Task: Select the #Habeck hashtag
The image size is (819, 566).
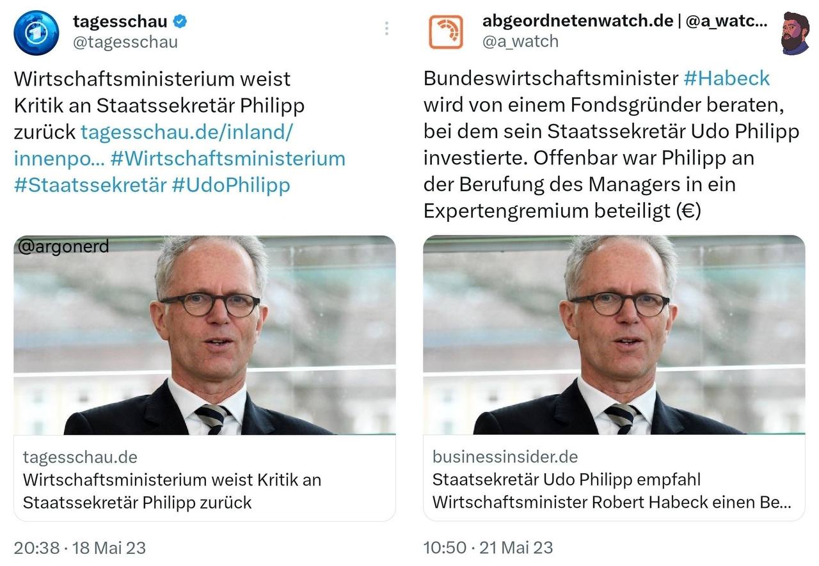Action: pos(726,78)
